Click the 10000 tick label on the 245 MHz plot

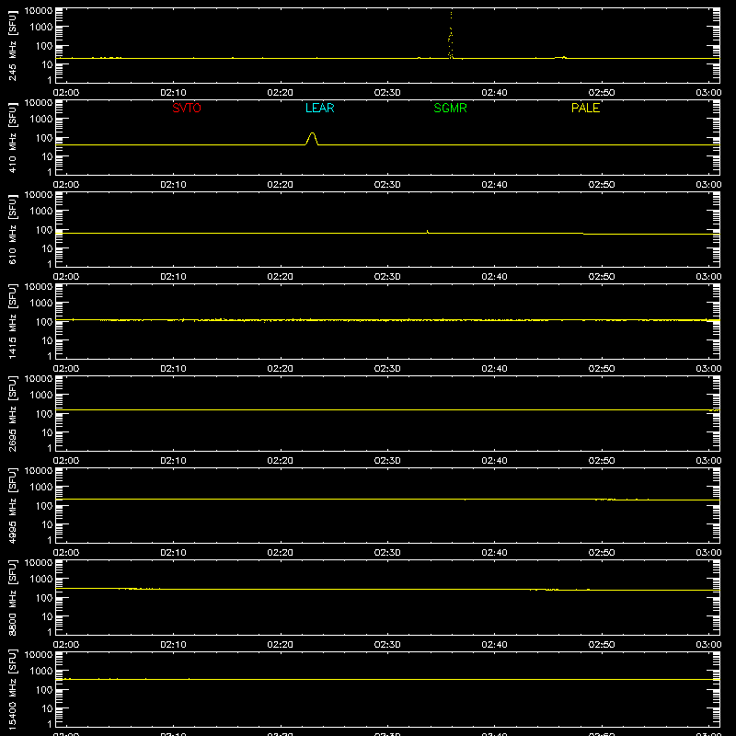(x=39, y=11)
